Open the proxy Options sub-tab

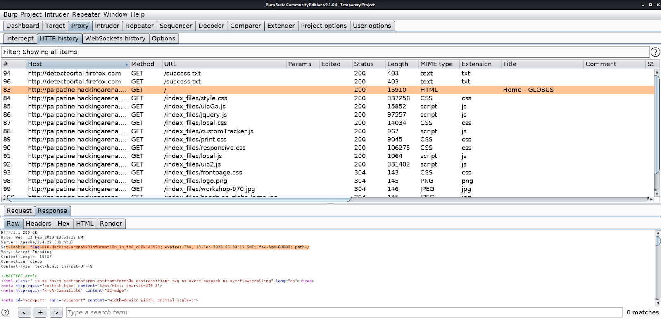[164, 38]
